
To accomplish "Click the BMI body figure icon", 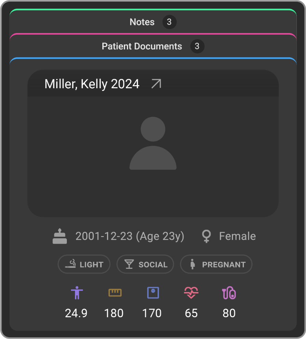I will (x=77, y=293).
